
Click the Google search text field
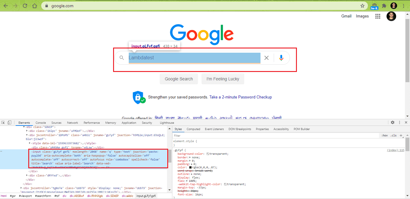tap(194, 58)
